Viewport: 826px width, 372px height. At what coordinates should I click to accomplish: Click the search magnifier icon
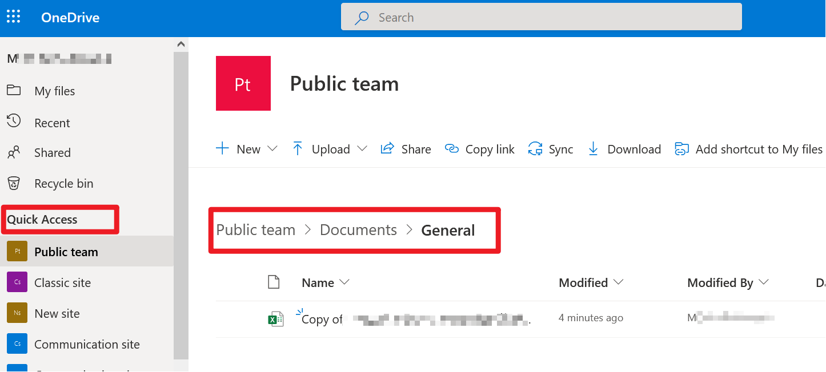pos(362,18)
